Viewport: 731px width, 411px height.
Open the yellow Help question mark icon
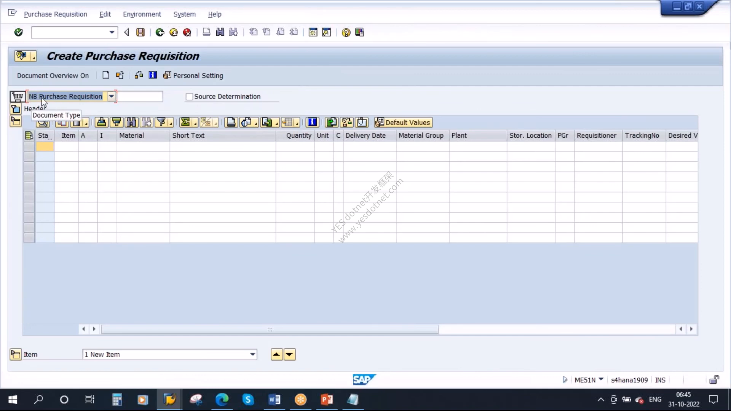[346, 32]
